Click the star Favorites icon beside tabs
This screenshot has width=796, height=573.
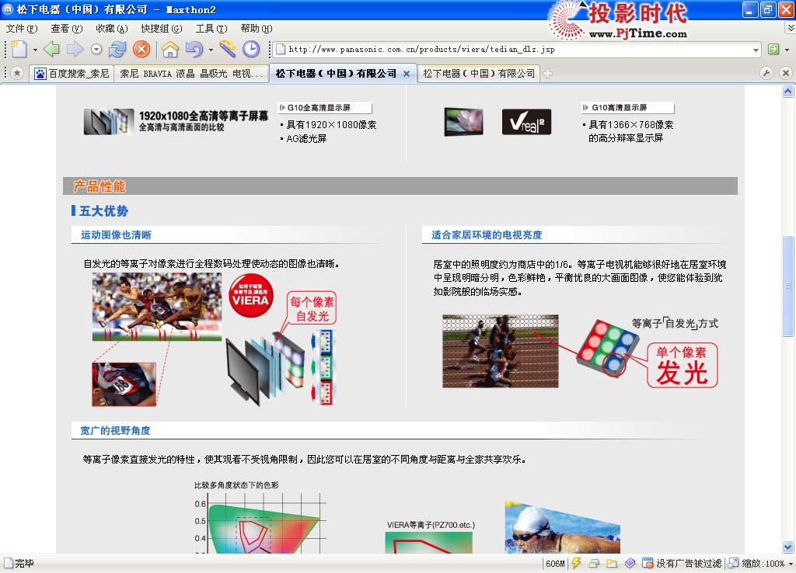16,73
